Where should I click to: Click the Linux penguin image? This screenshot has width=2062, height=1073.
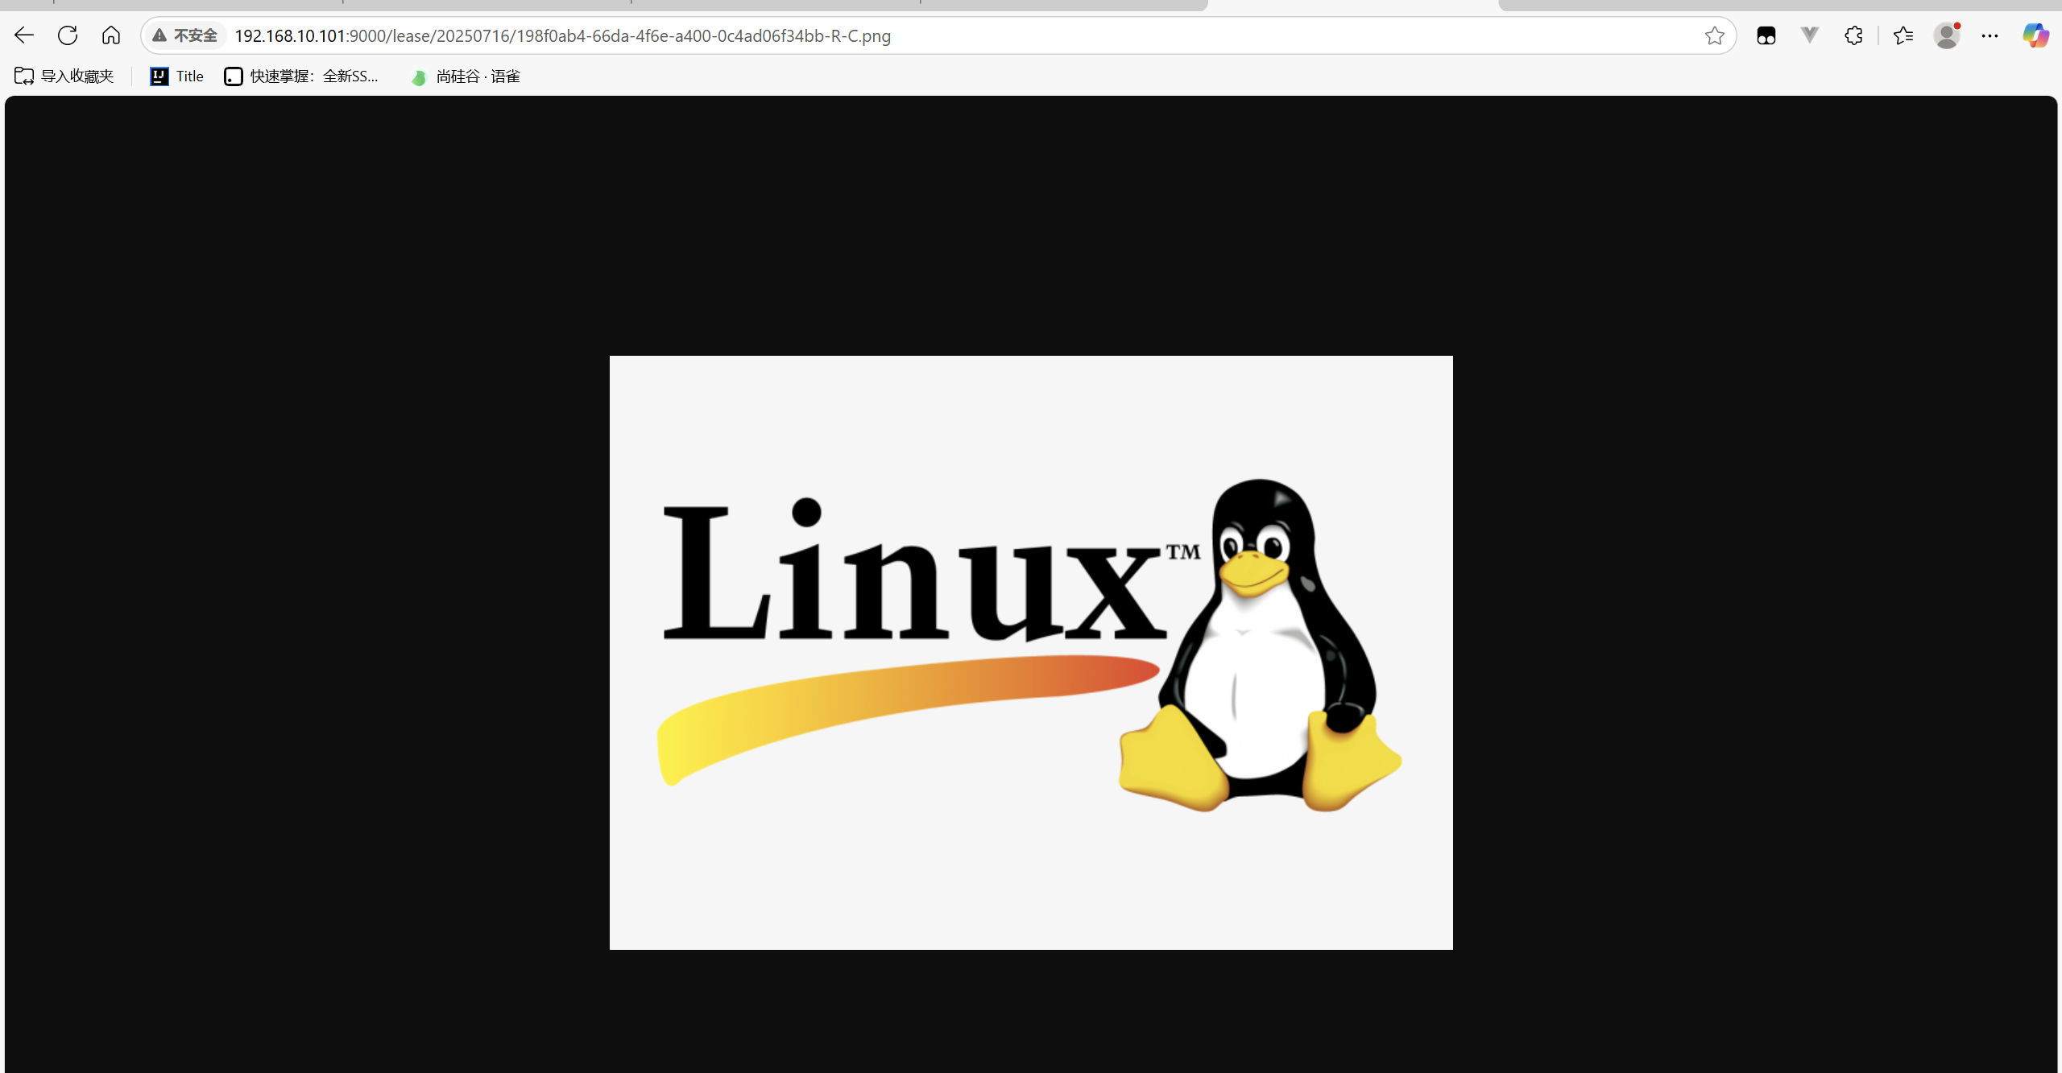[x=1031, y=653]
